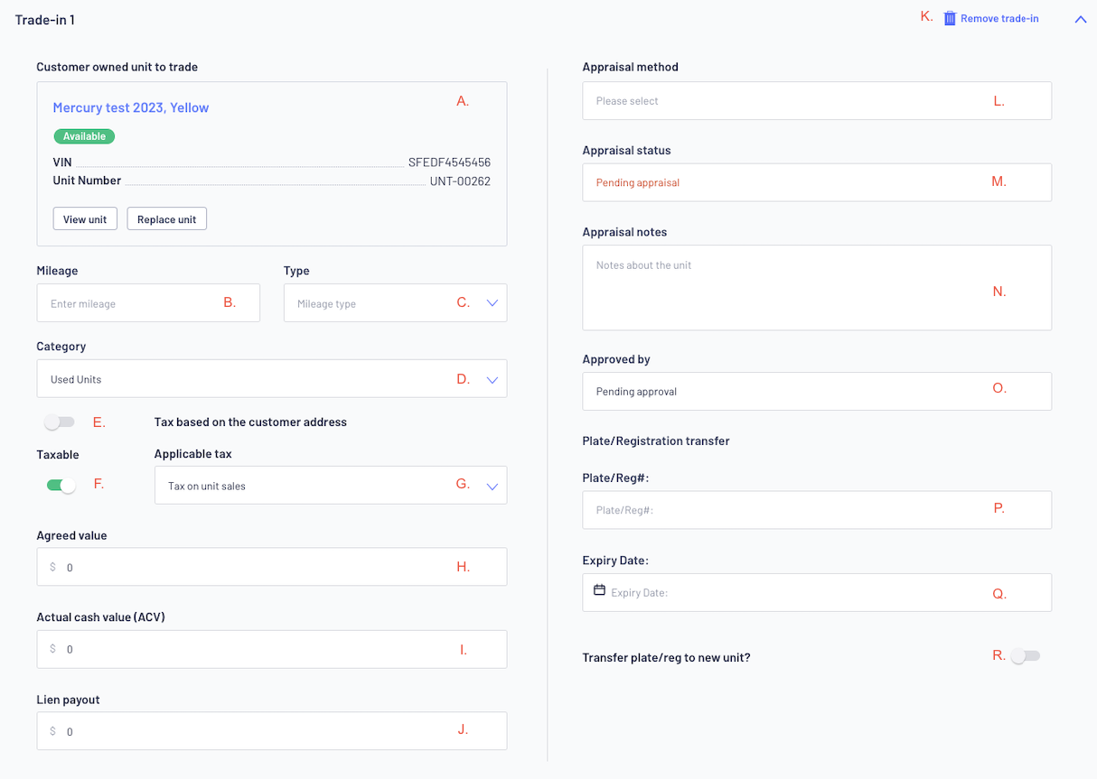
Task: Click the Approved by field
Action: point(817,392)
